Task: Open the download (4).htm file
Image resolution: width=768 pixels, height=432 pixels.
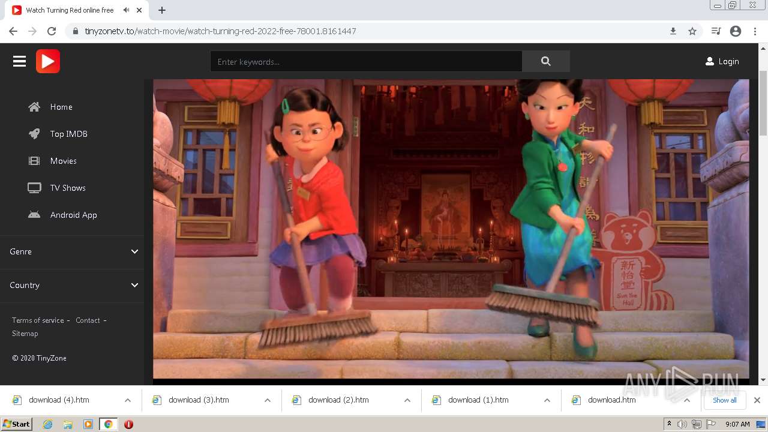Action: [x=59, y=400]
